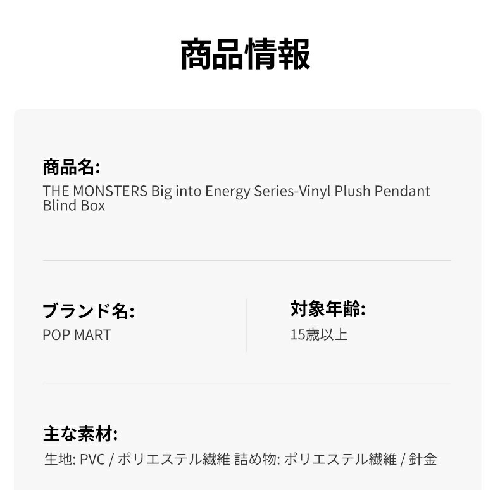Click the 針金 wire material text
The height and width of the screenshot is (490, 500).
tap(423, 459)
